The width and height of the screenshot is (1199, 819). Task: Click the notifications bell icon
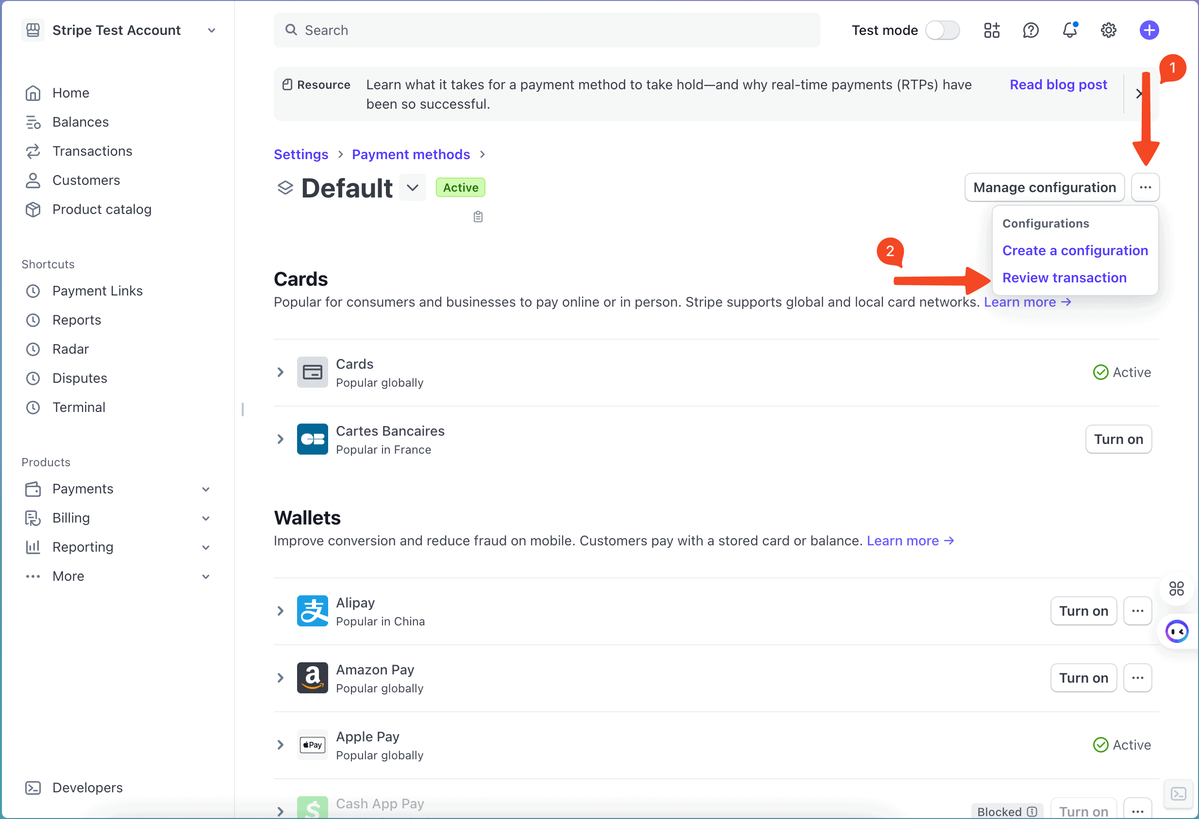[x=1069, y=31]
